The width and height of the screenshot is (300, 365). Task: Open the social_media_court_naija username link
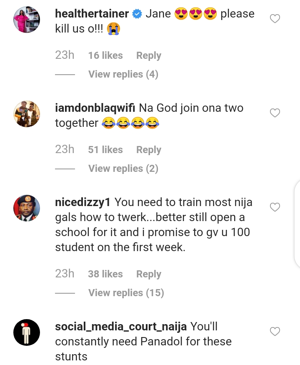(121, 327)
